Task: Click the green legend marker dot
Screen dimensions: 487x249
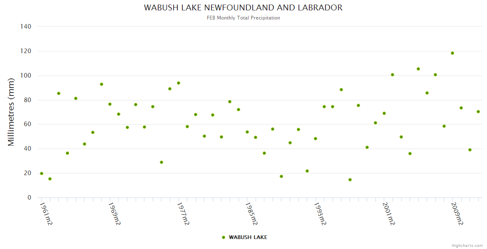Action: 224,237
